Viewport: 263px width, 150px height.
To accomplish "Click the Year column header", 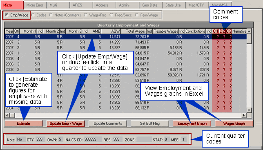I will pos(9,31).
